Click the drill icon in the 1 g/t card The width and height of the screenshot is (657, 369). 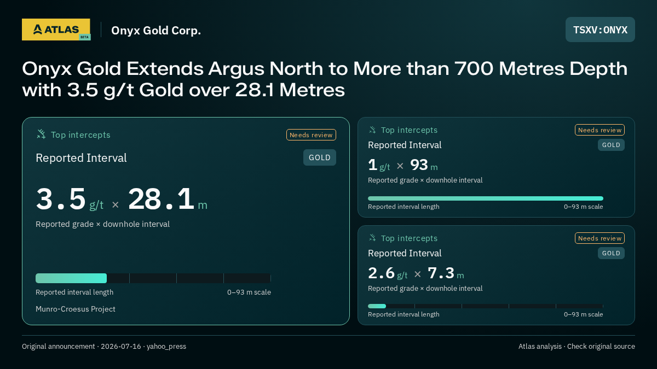point(372,130)
